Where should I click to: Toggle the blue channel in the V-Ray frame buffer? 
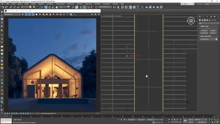pos(33,14)
